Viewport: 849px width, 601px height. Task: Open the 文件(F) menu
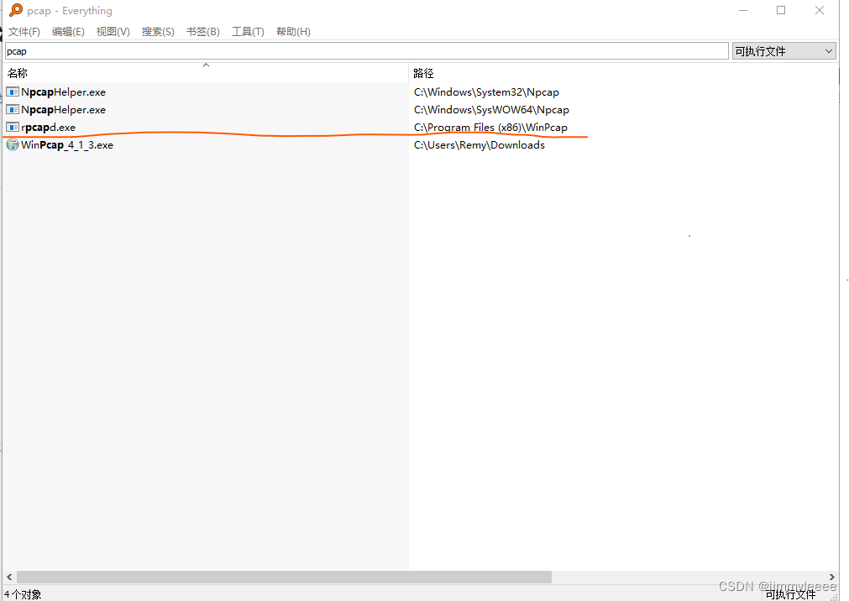point(24,31)
